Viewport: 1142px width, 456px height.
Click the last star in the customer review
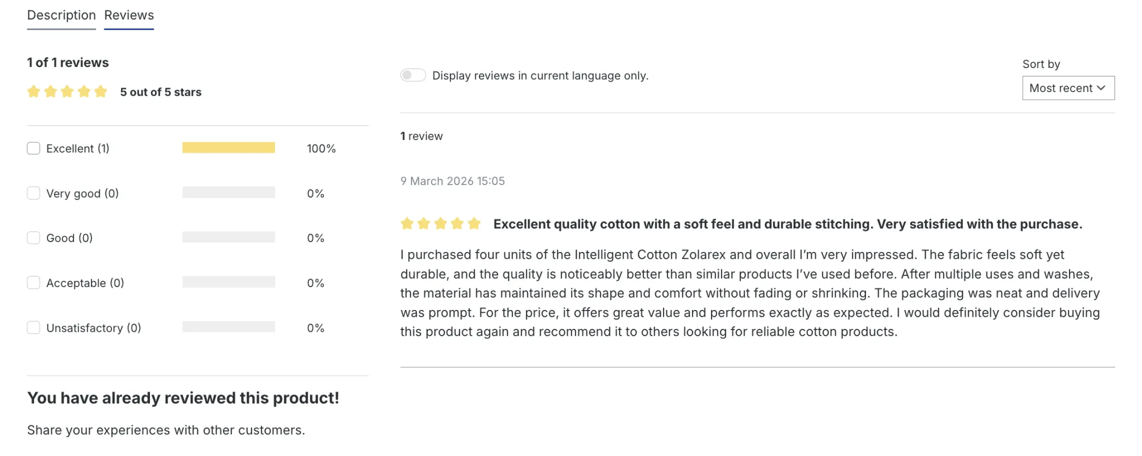tap(474, 224)
